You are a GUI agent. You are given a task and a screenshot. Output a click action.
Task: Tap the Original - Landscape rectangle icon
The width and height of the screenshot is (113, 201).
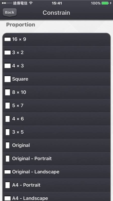(8, 172)
